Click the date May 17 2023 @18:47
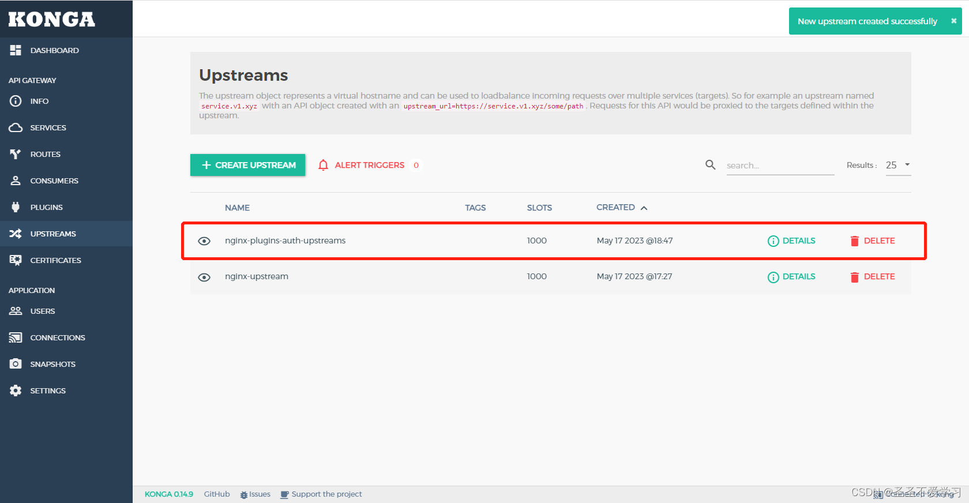The image size is (969, 503). [634, 241]
